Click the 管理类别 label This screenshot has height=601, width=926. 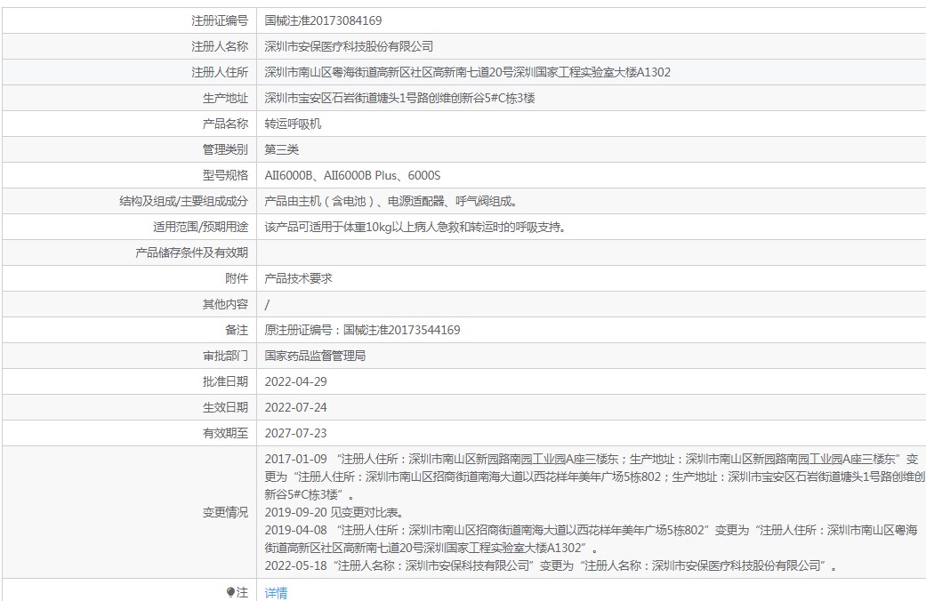pos(226,149)
